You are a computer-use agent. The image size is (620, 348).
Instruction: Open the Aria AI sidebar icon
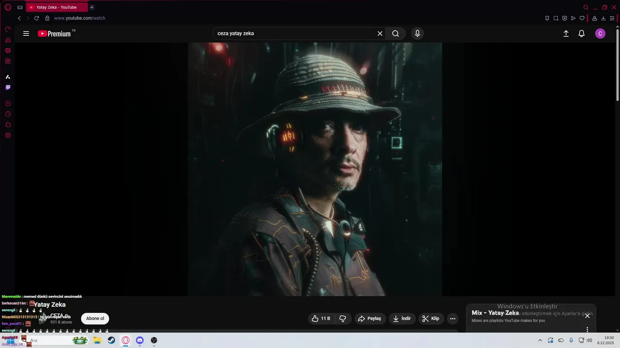coord(8,77)
